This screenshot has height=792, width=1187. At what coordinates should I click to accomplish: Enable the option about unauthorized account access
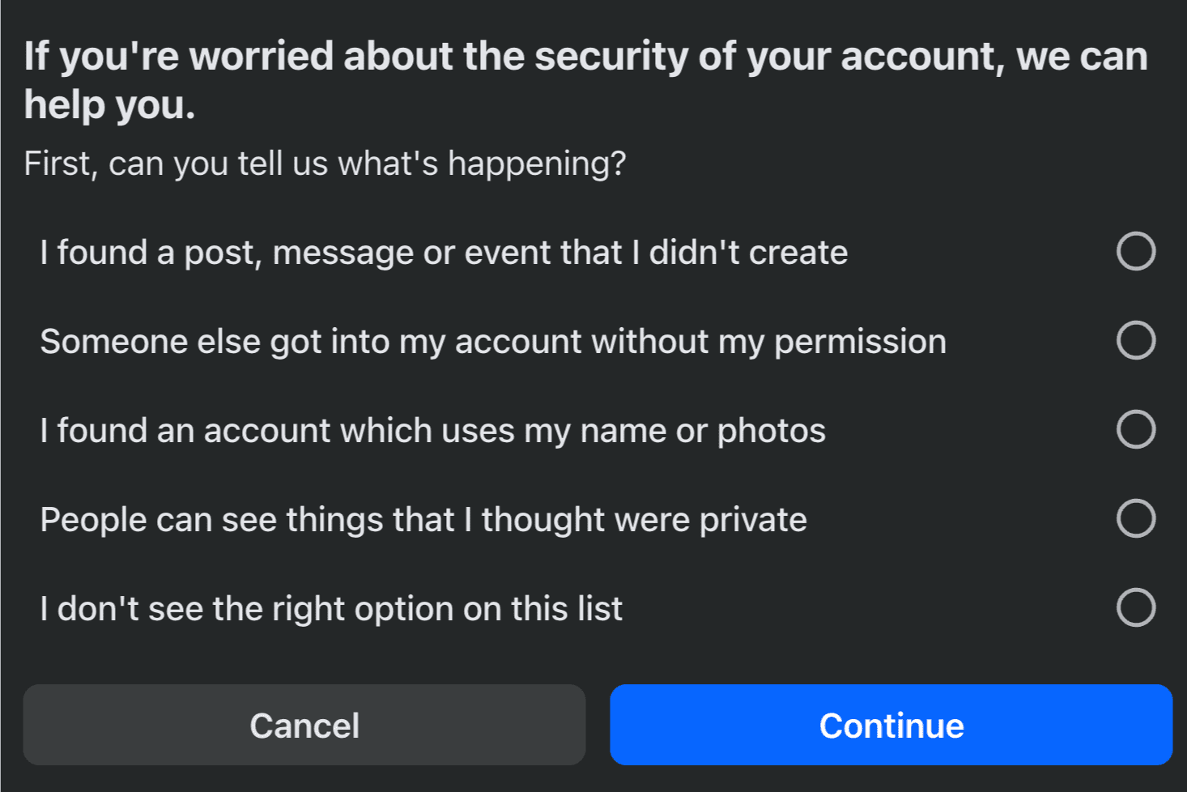click(1137, 341)
